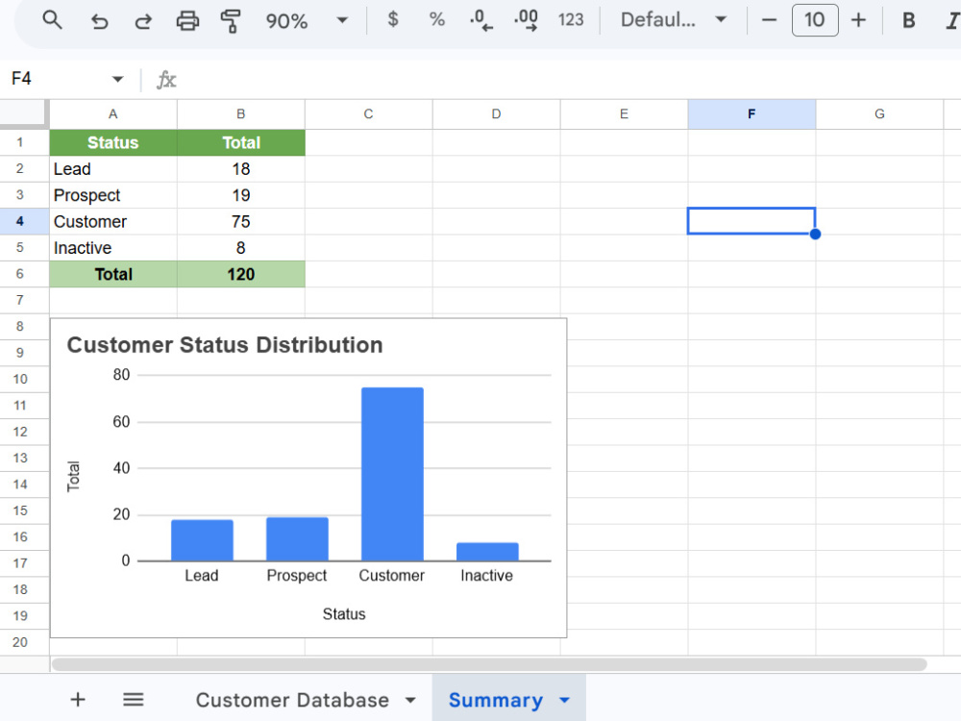This screenshot has height=721, width=961.
Task: Click the chart title Customer Status Distribution
Action: (224, 344)
